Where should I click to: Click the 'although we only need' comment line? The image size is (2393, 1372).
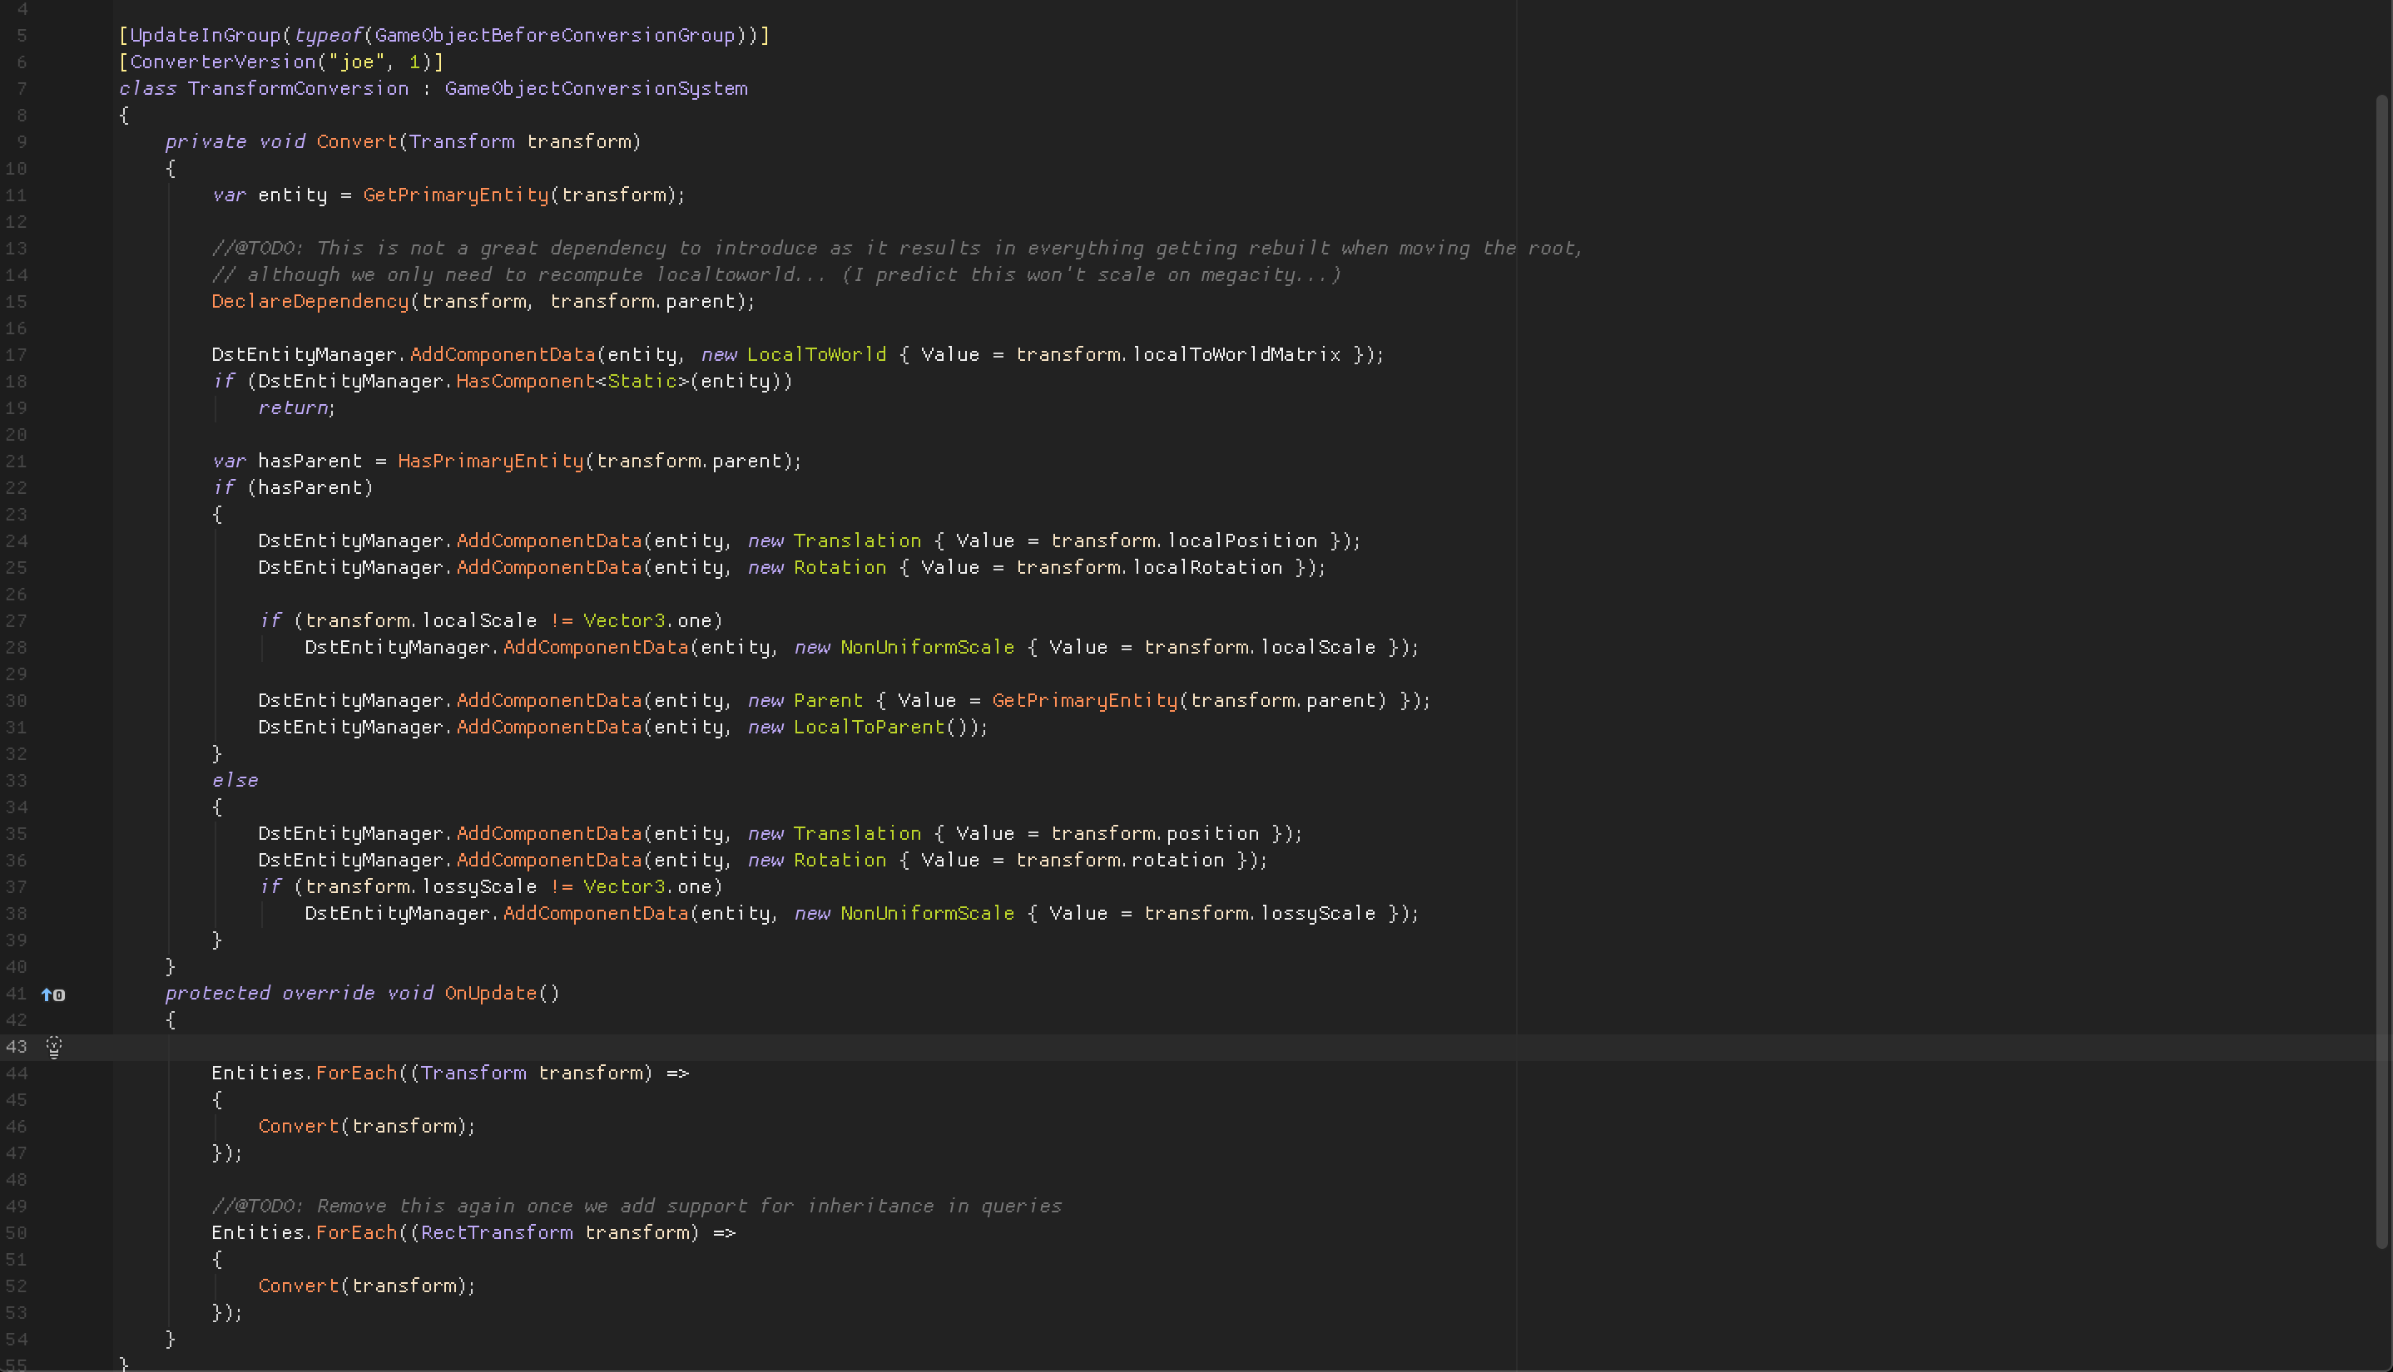(x=776, y=275)
